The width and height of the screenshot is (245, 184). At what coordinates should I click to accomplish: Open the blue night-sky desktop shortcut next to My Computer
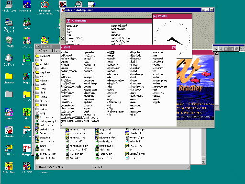[x=27, y=4]
